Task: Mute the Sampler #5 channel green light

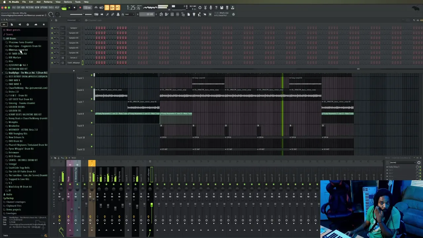Action: click(52, 48)
